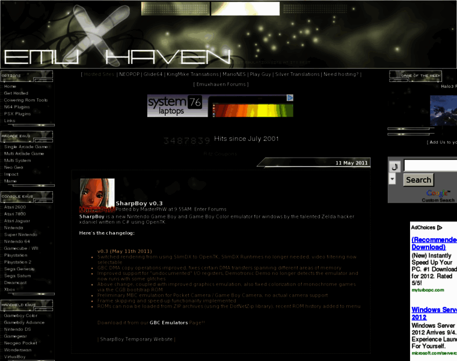Open Multi System emulators
The image size is (457, 361).
(x=17, y=161)
